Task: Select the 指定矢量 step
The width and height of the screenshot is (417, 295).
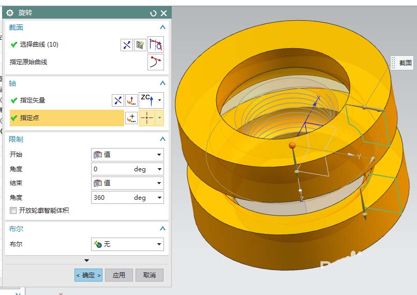Action: 28,100
